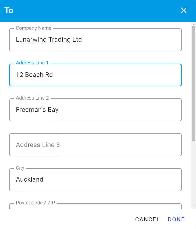Click the dialog title To
This screenshot has width=196, height=229.
click(x=9, y=10)
